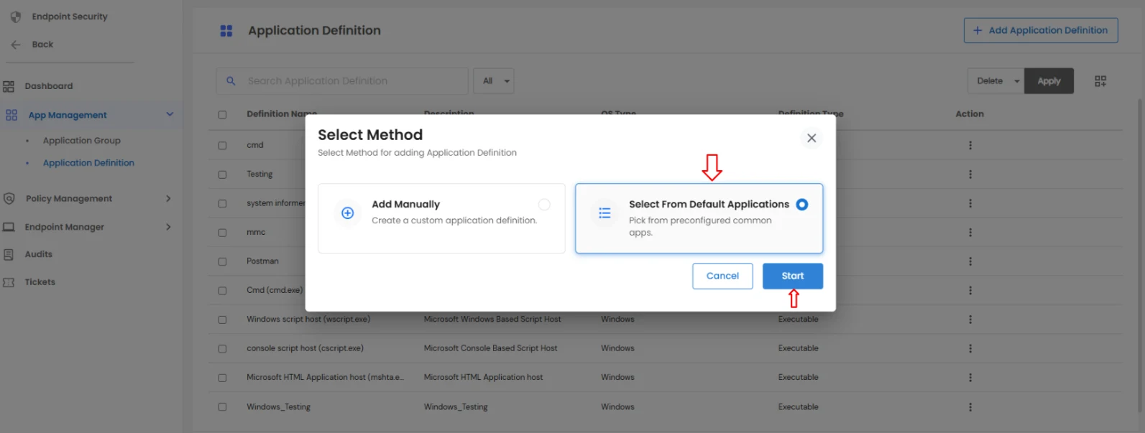This screenshot has width=1145, height=433.
Task: Select the Dashboard icon in the sidebar
Action: 10,85
